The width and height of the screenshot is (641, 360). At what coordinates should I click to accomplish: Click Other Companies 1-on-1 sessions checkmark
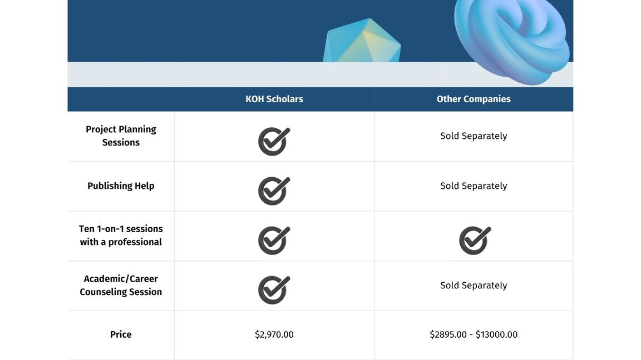tap(475, 240)
